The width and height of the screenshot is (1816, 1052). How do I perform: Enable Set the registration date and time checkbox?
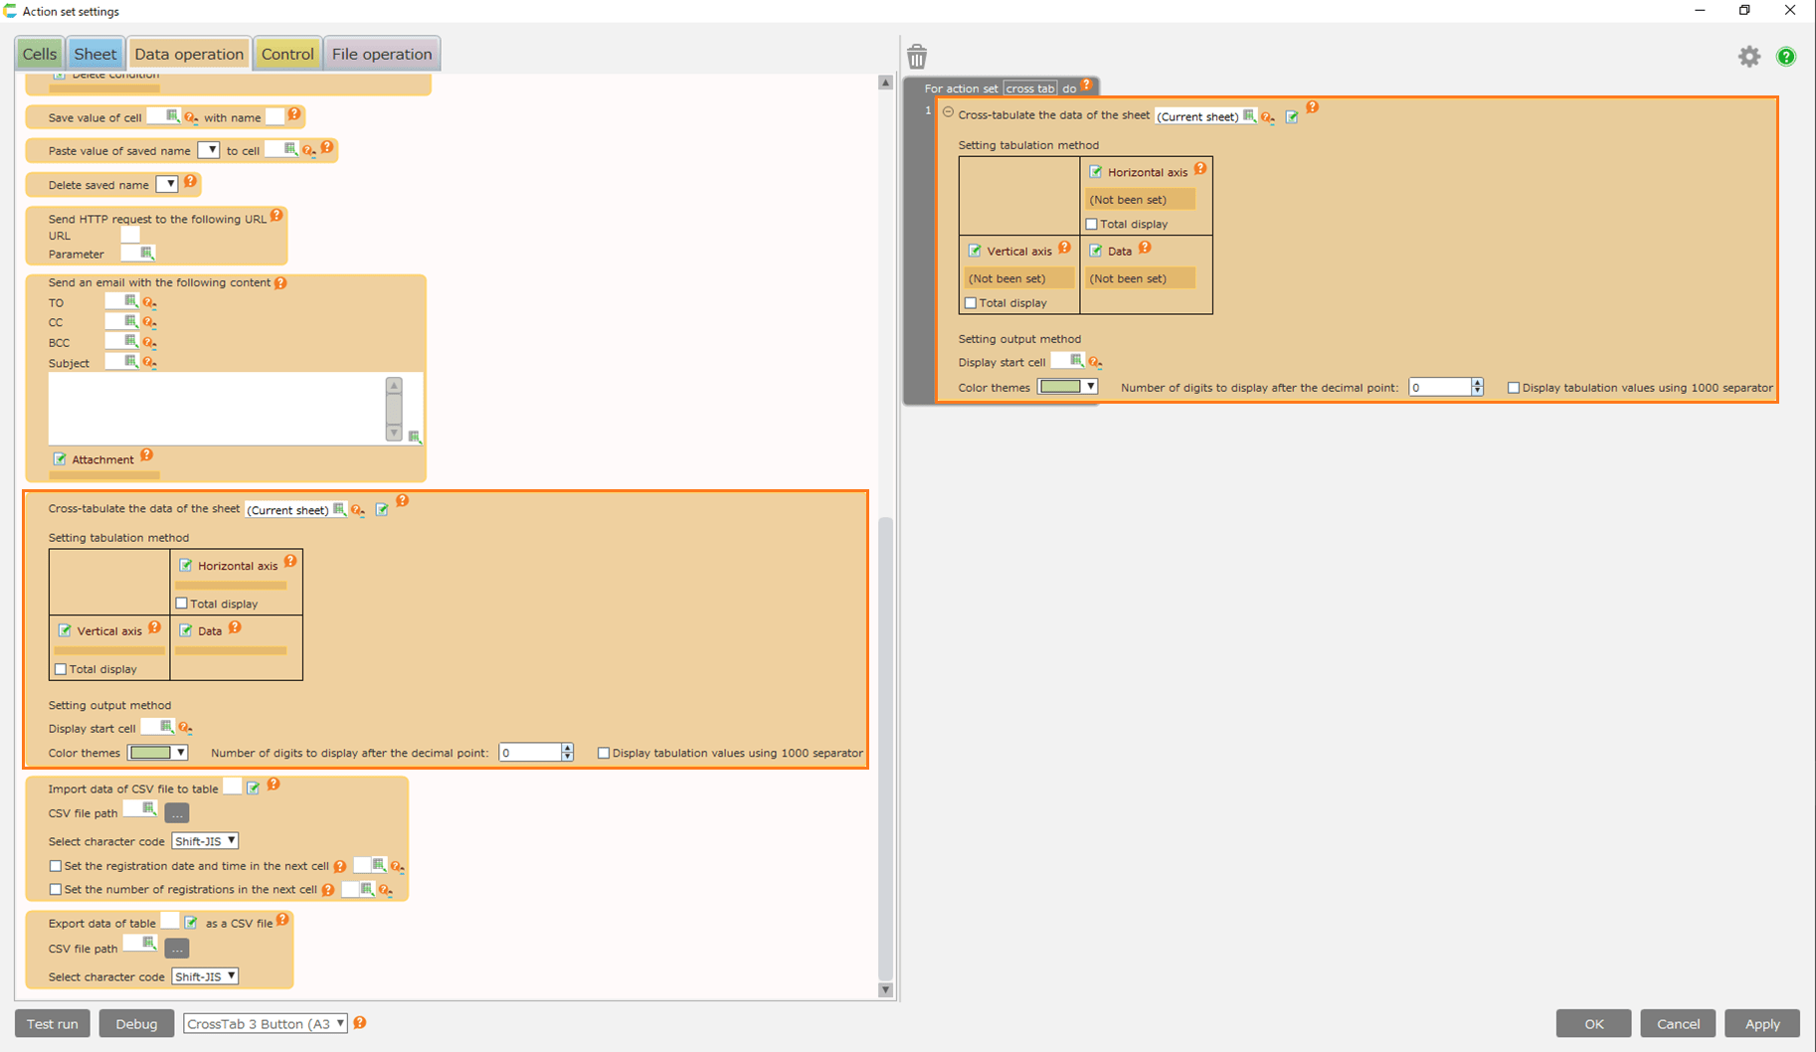tap(56, 866)
